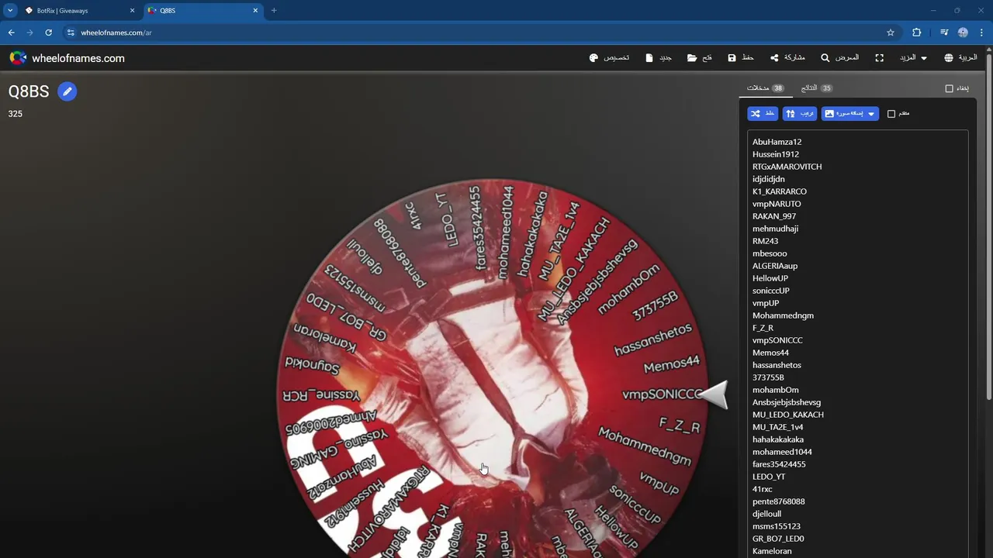
Task: Open the browser profile avatar
Action: 963,33
